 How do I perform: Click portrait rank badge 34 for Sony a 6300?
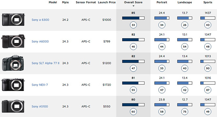[162, 25]
